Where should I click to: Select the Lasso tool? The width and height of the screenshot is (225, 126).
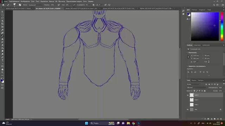coord(2,18)
